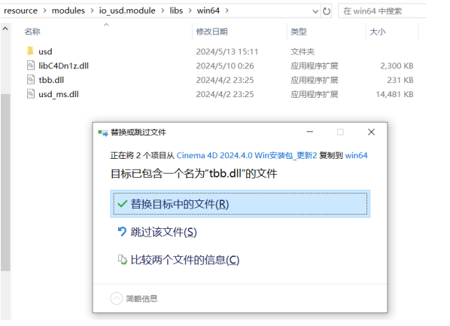Select the libC4Dn1z.dll file icon

point(31,66)
